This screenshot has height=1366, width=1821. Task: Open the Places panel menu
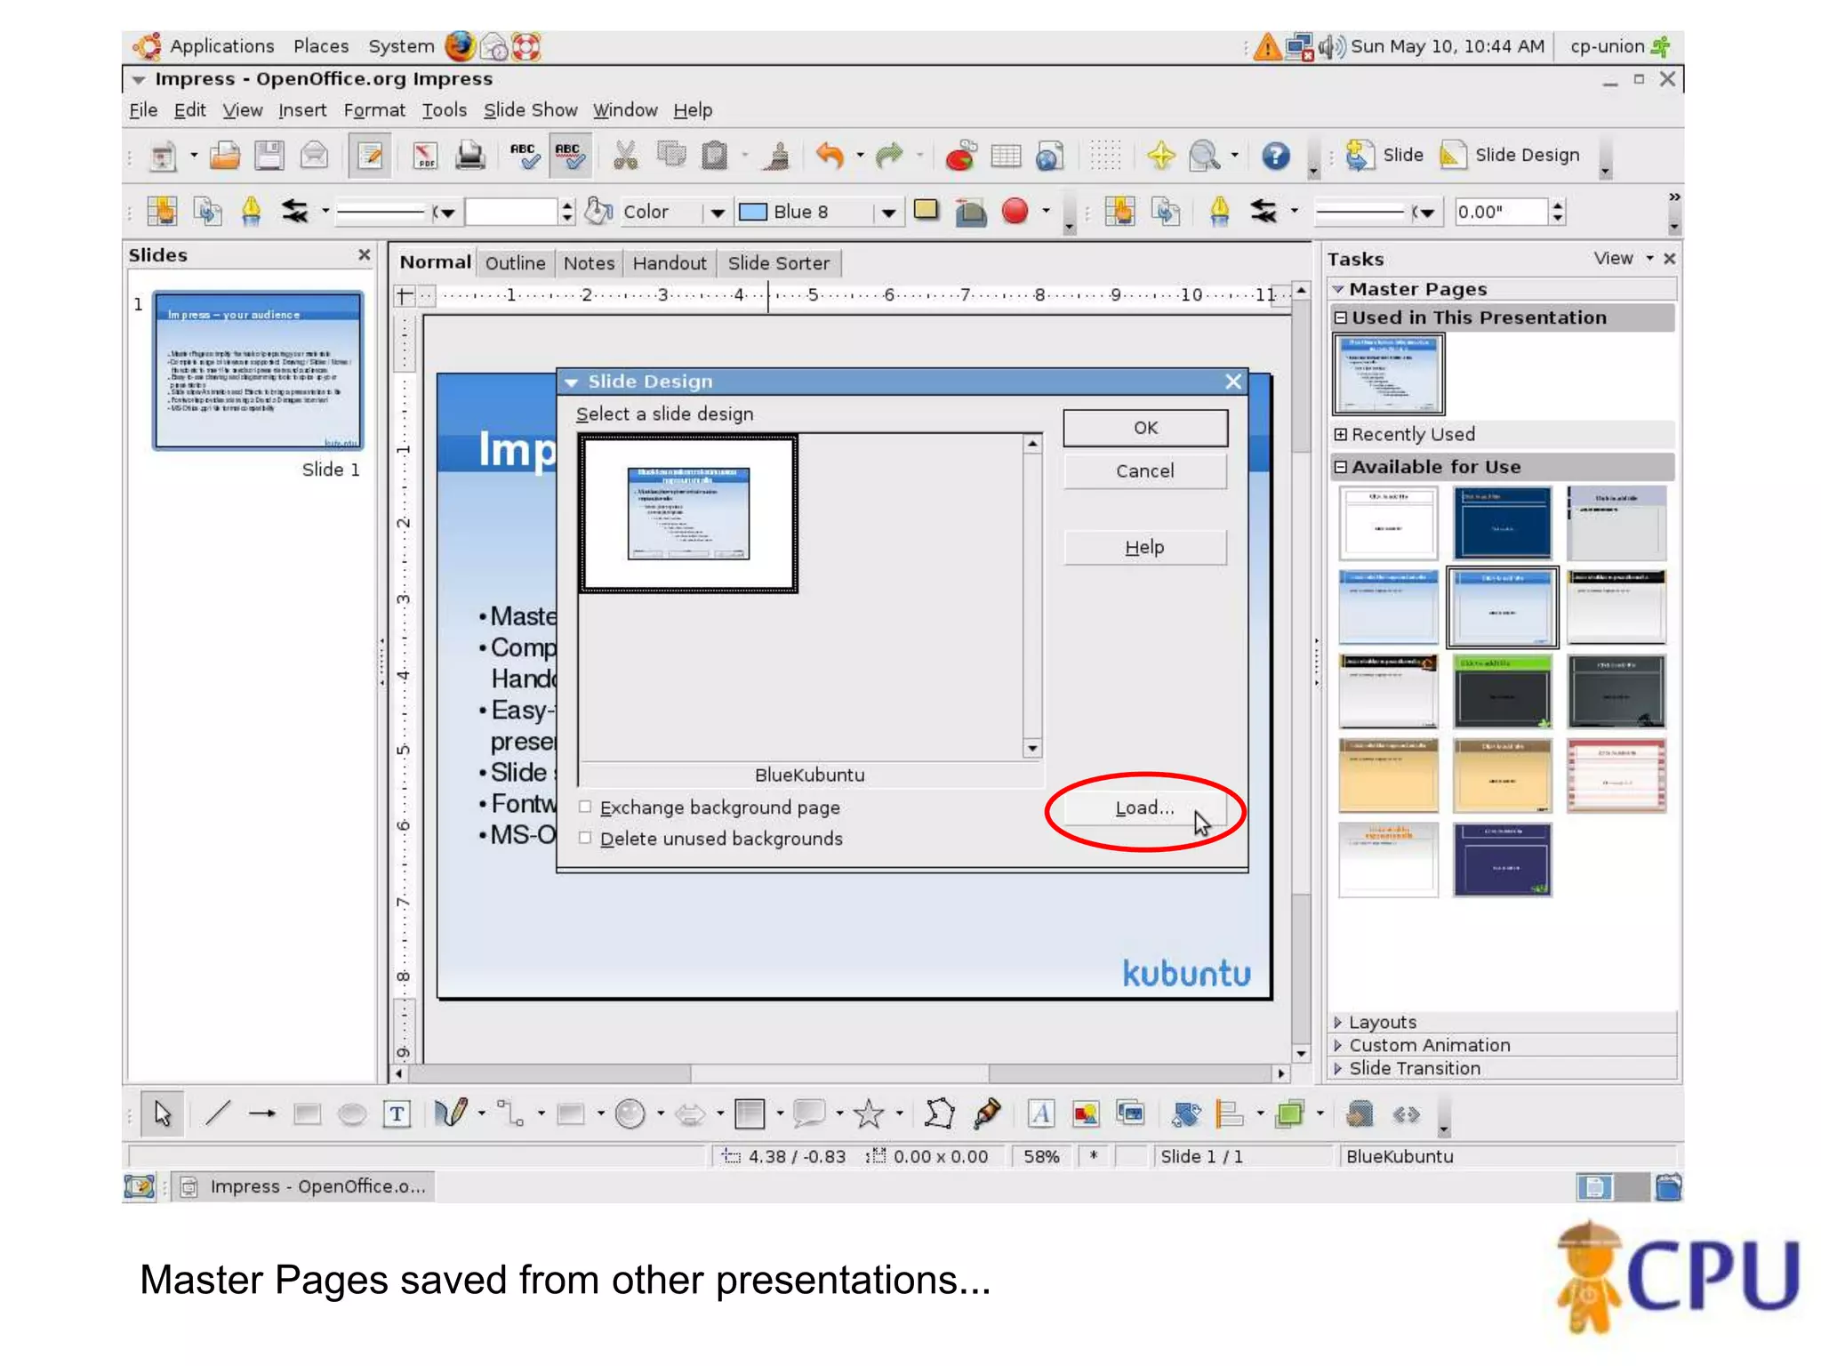tap(321, 46)
